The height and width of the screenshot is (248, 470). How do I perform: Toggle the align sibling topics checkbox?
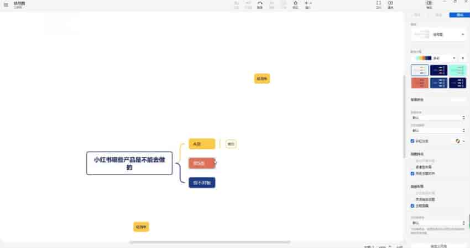click(412, 173)
